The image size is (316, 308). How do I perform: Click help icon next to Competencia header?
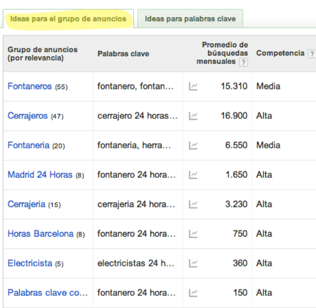(312, 54)
